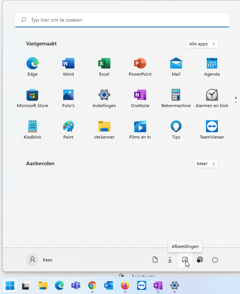The image size is (240, 294).
Task: Go to the next page of pinned apps via dots
Action: (x=236, y=102)
